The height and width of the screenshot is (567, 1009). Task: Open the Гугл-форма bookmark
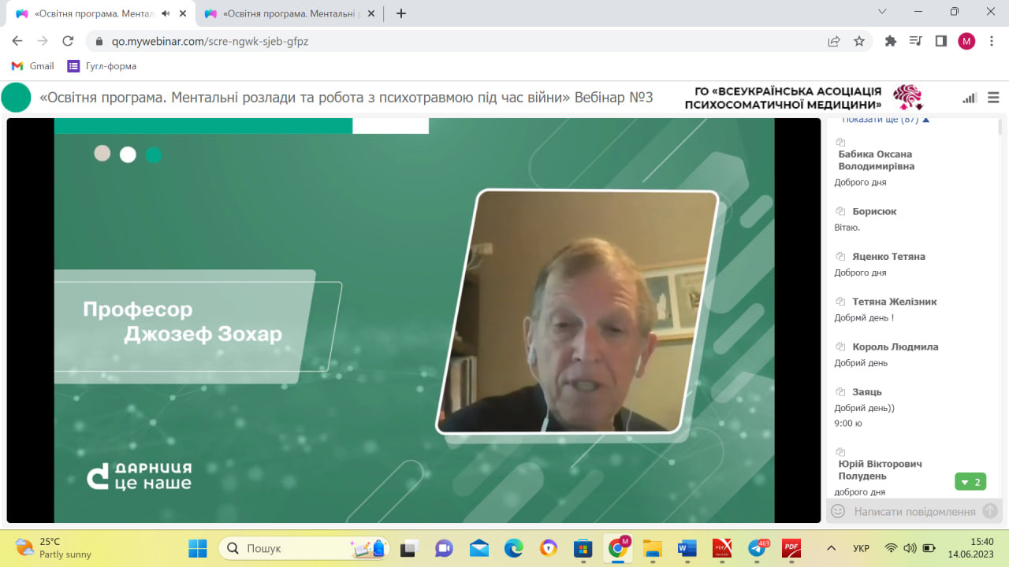(102, 66)
